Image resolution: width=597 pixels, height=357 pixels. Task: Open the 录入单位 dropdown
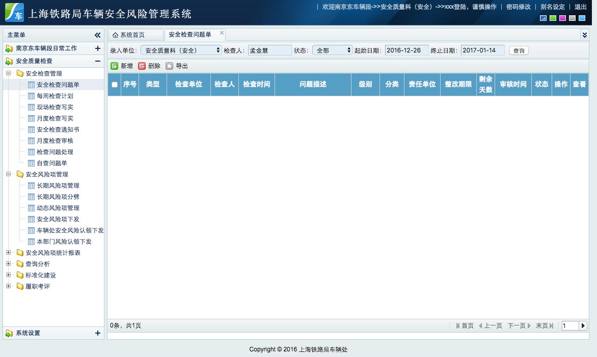(x=181, y=50)
